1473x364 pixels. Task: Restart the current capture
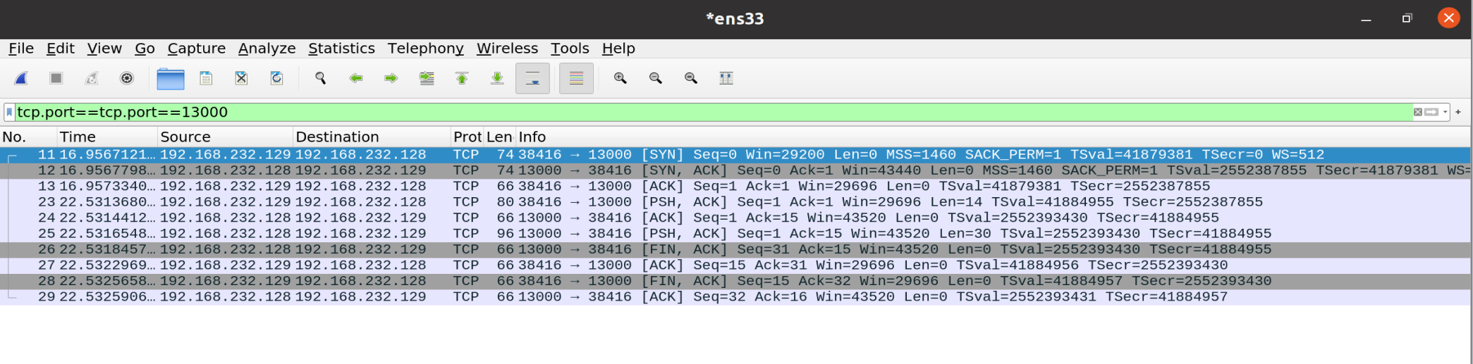92,78
